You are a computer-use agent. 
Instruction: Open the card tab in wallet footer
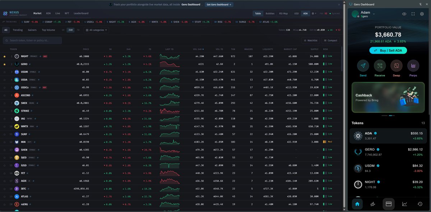tap(388, 204)
